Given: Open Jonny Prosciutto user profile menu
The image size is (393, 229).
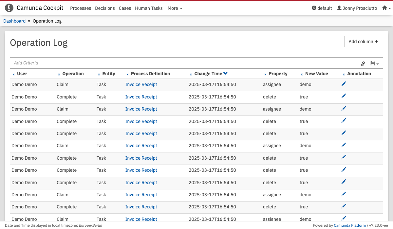Looking at the screenshot, I should 357,8.
